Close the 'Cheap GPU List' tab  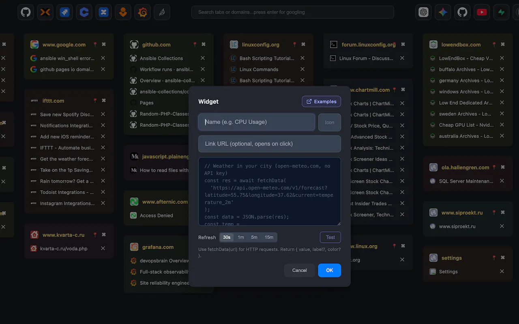coord(502,125)
